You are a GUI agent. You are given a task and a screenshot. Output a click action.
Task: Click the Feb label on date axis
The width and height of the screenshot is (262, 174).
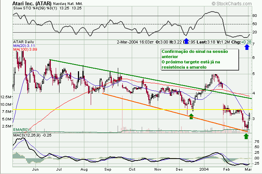(x=227, y=169)
